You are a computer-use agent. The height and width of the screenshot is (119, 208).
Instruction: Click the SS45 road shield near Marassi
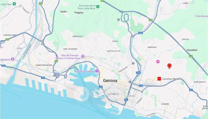(x=140, y=33)
